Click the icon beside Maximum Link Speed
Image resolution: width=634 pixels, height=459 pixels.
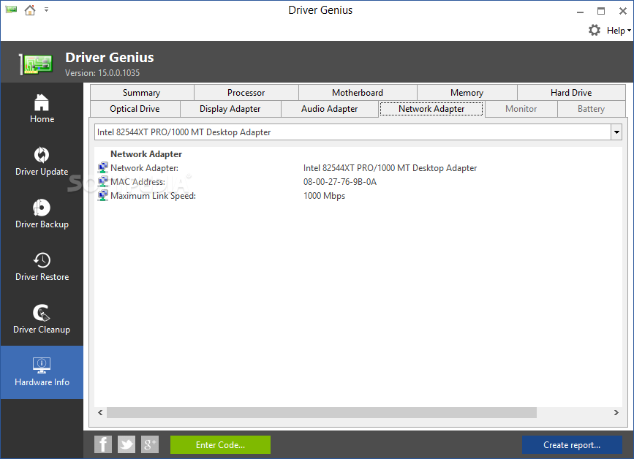click(102, 196)
